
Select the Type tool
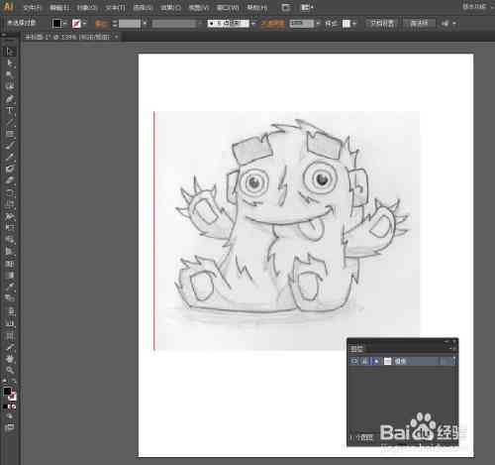pos(10,110)
